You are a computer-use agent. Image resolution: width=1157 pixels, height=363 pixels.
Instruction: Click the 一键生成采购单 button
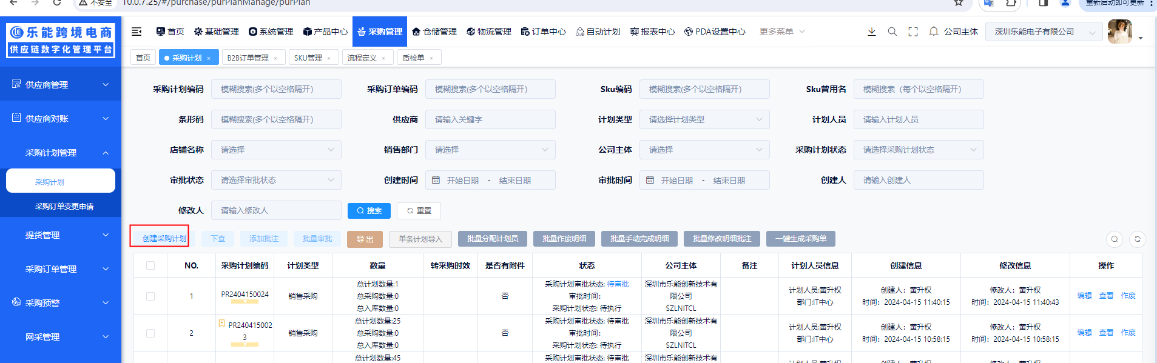801,239
